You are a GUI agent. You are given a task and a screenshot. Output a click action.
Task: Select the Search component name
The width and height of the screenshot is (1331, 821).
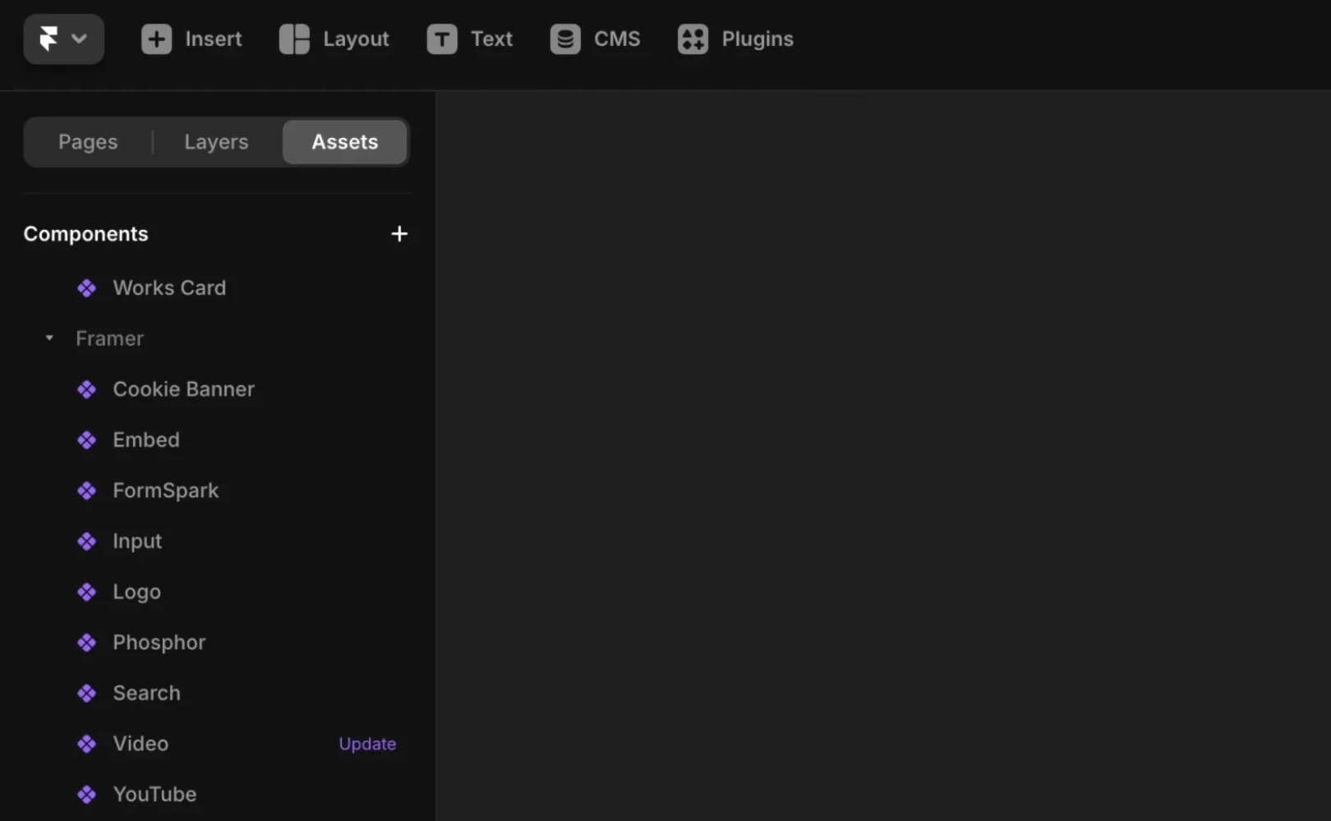(146, 694)
